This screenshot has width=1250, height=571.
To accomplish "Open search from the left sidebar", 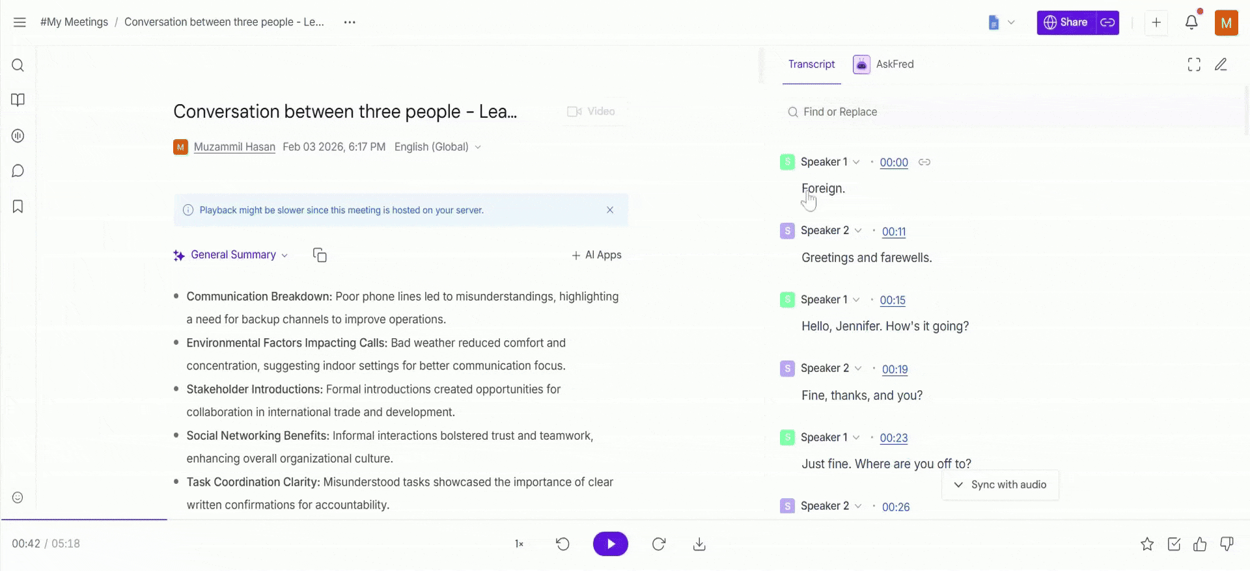I will tap(18, 65).
